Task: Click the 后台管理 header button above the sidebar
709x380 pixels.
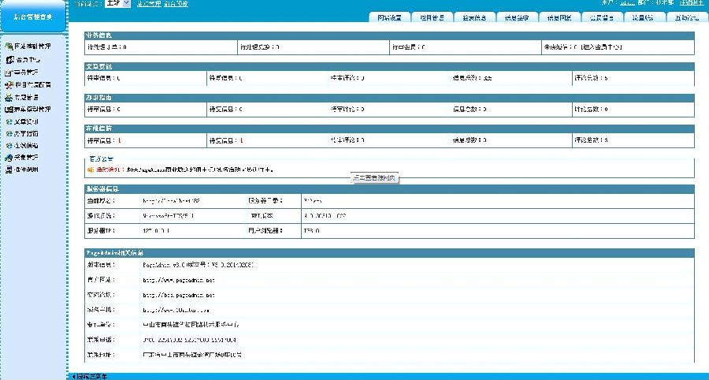Action: tap(33, 16)
